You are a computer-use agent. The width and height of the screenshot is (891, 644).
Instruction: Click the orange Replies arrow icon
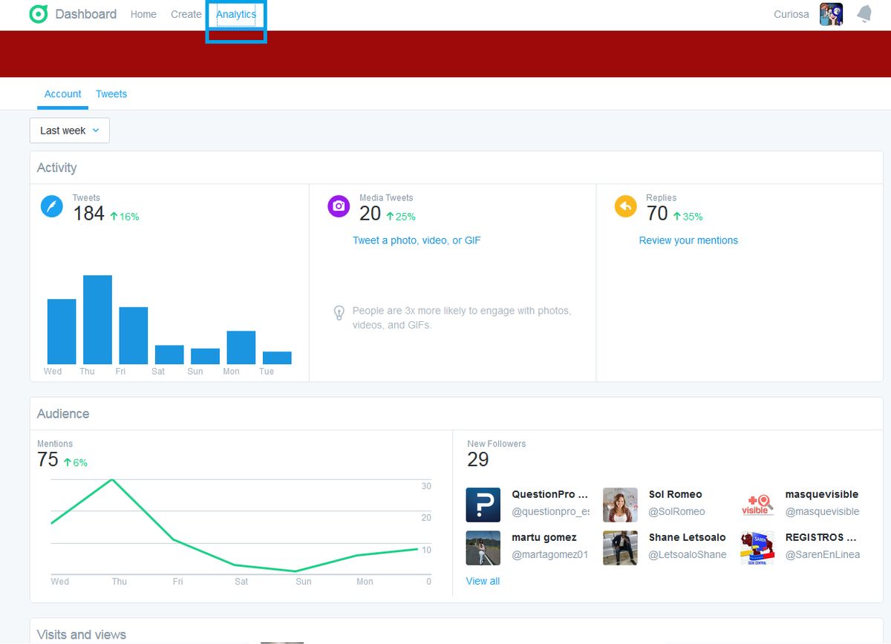pos(626,206)
